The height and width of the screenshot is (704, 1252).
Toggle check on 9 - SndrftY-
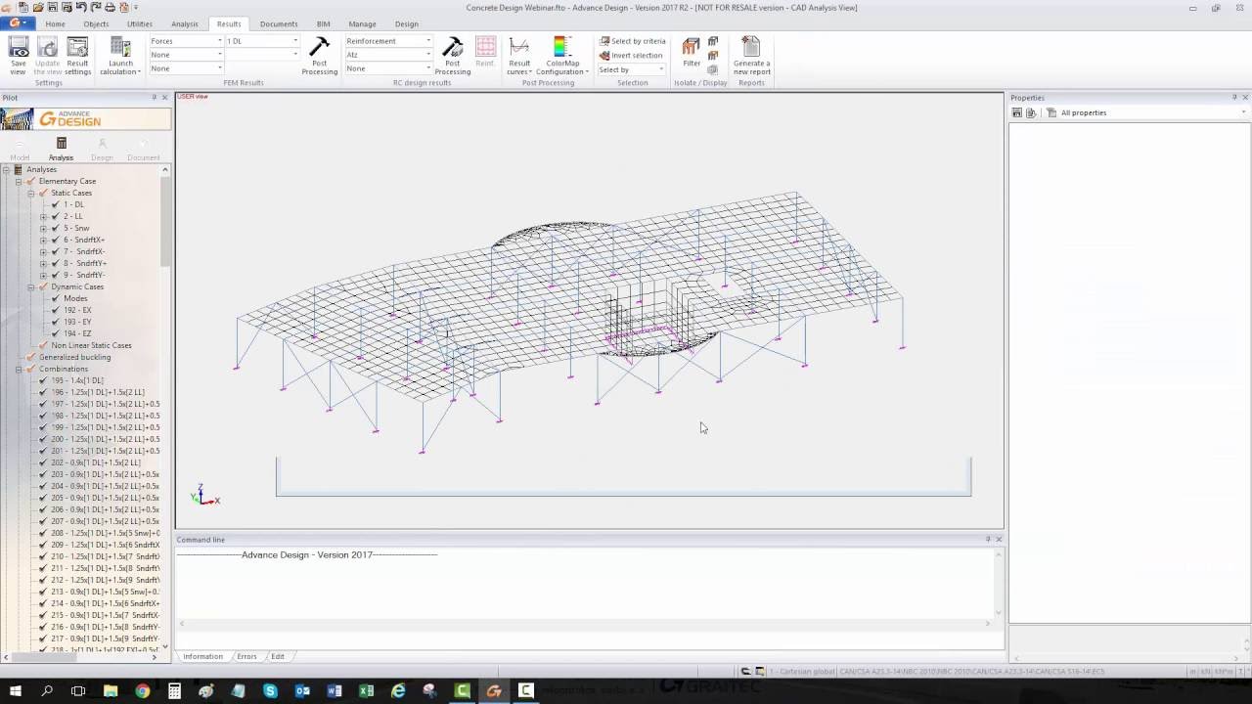[x=56, y=275]
